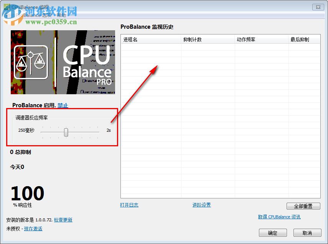328x244 pixels.
Task: Check for updates with 检查更新
Action: pos(63,219)
